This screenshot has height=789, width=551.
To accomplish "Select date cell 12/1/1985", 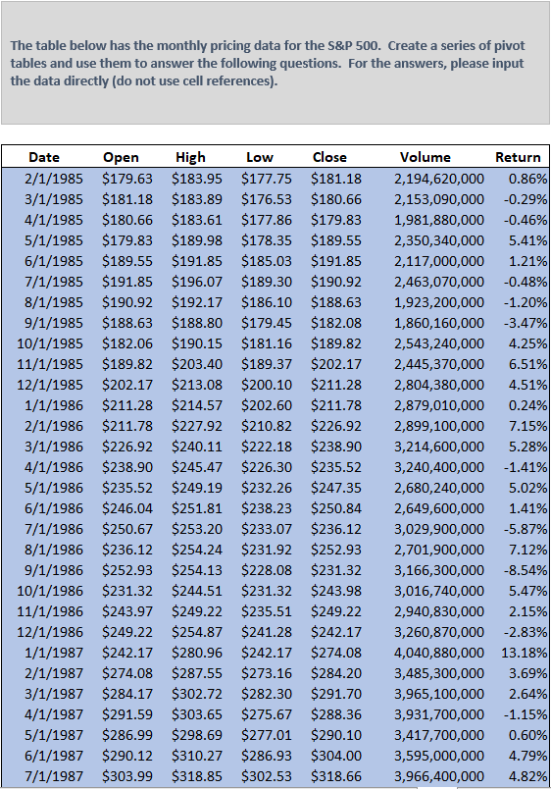I will [50, 385].
